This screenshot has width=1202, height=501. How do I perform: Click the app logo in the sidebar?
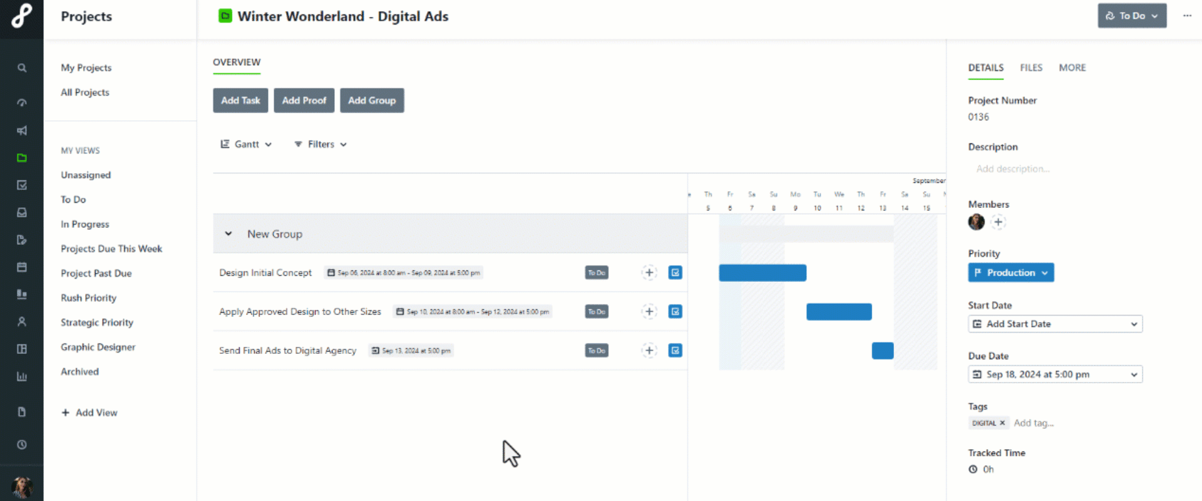point(21,16)
